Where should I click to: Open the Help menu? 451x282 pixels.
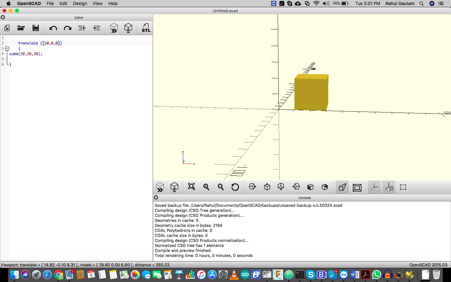pyautogui.click(x=113, y=3)
